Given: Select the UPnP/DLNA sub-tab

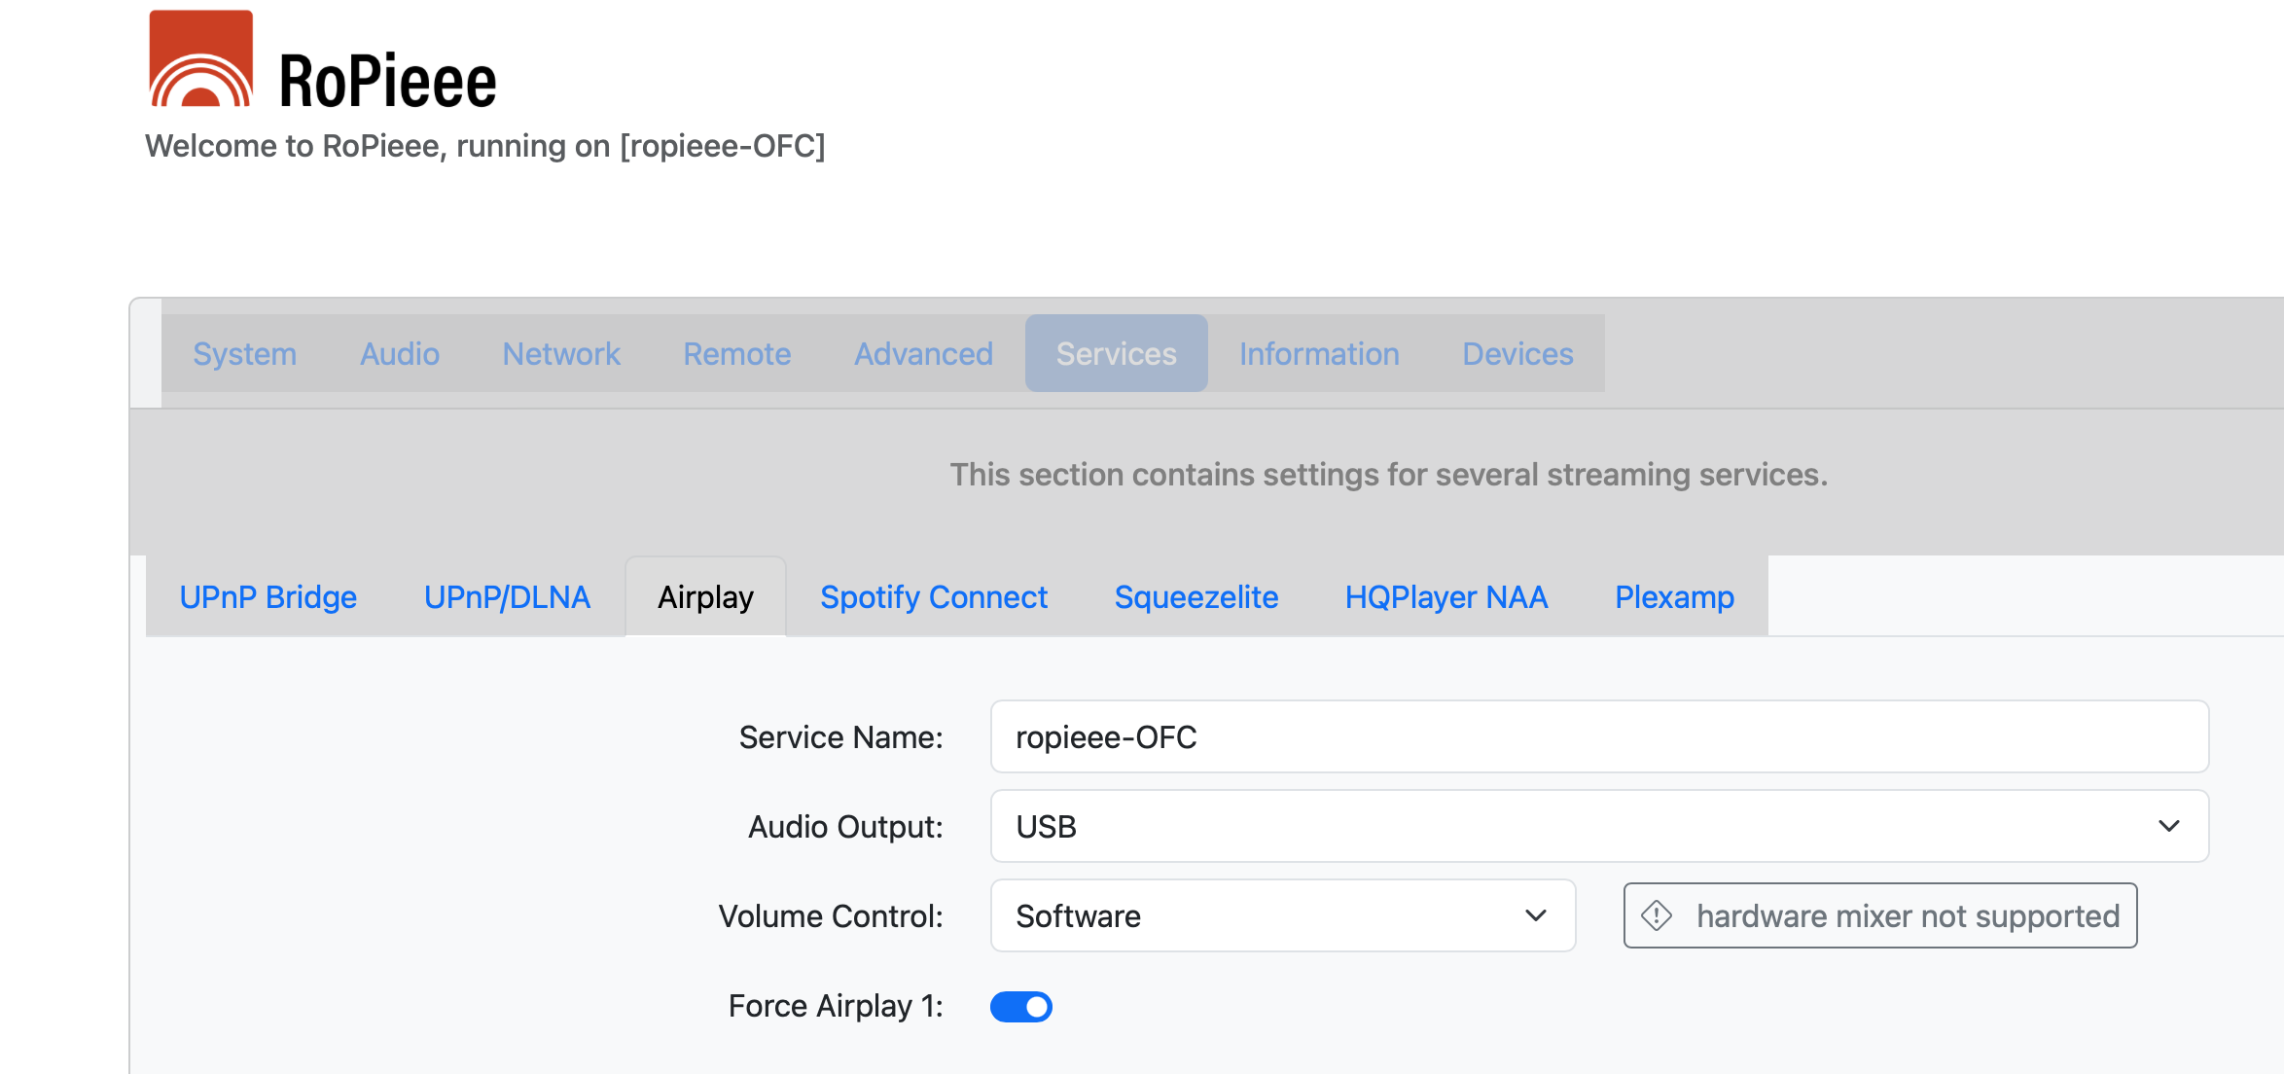Looking at the screenshot, I should 508,596.
